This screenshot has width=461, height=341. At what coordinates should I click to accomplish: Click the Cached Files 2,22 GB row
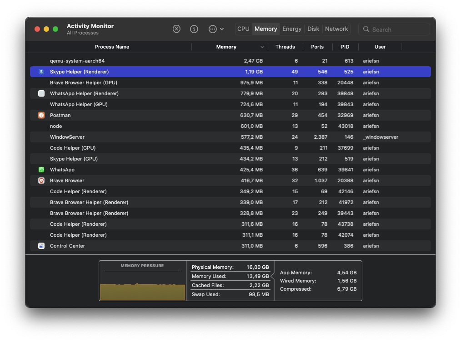coord(230,285)
